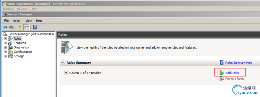The image size is (260, 97).
Task: Select Roles in the tree
Action: (18, 39)
